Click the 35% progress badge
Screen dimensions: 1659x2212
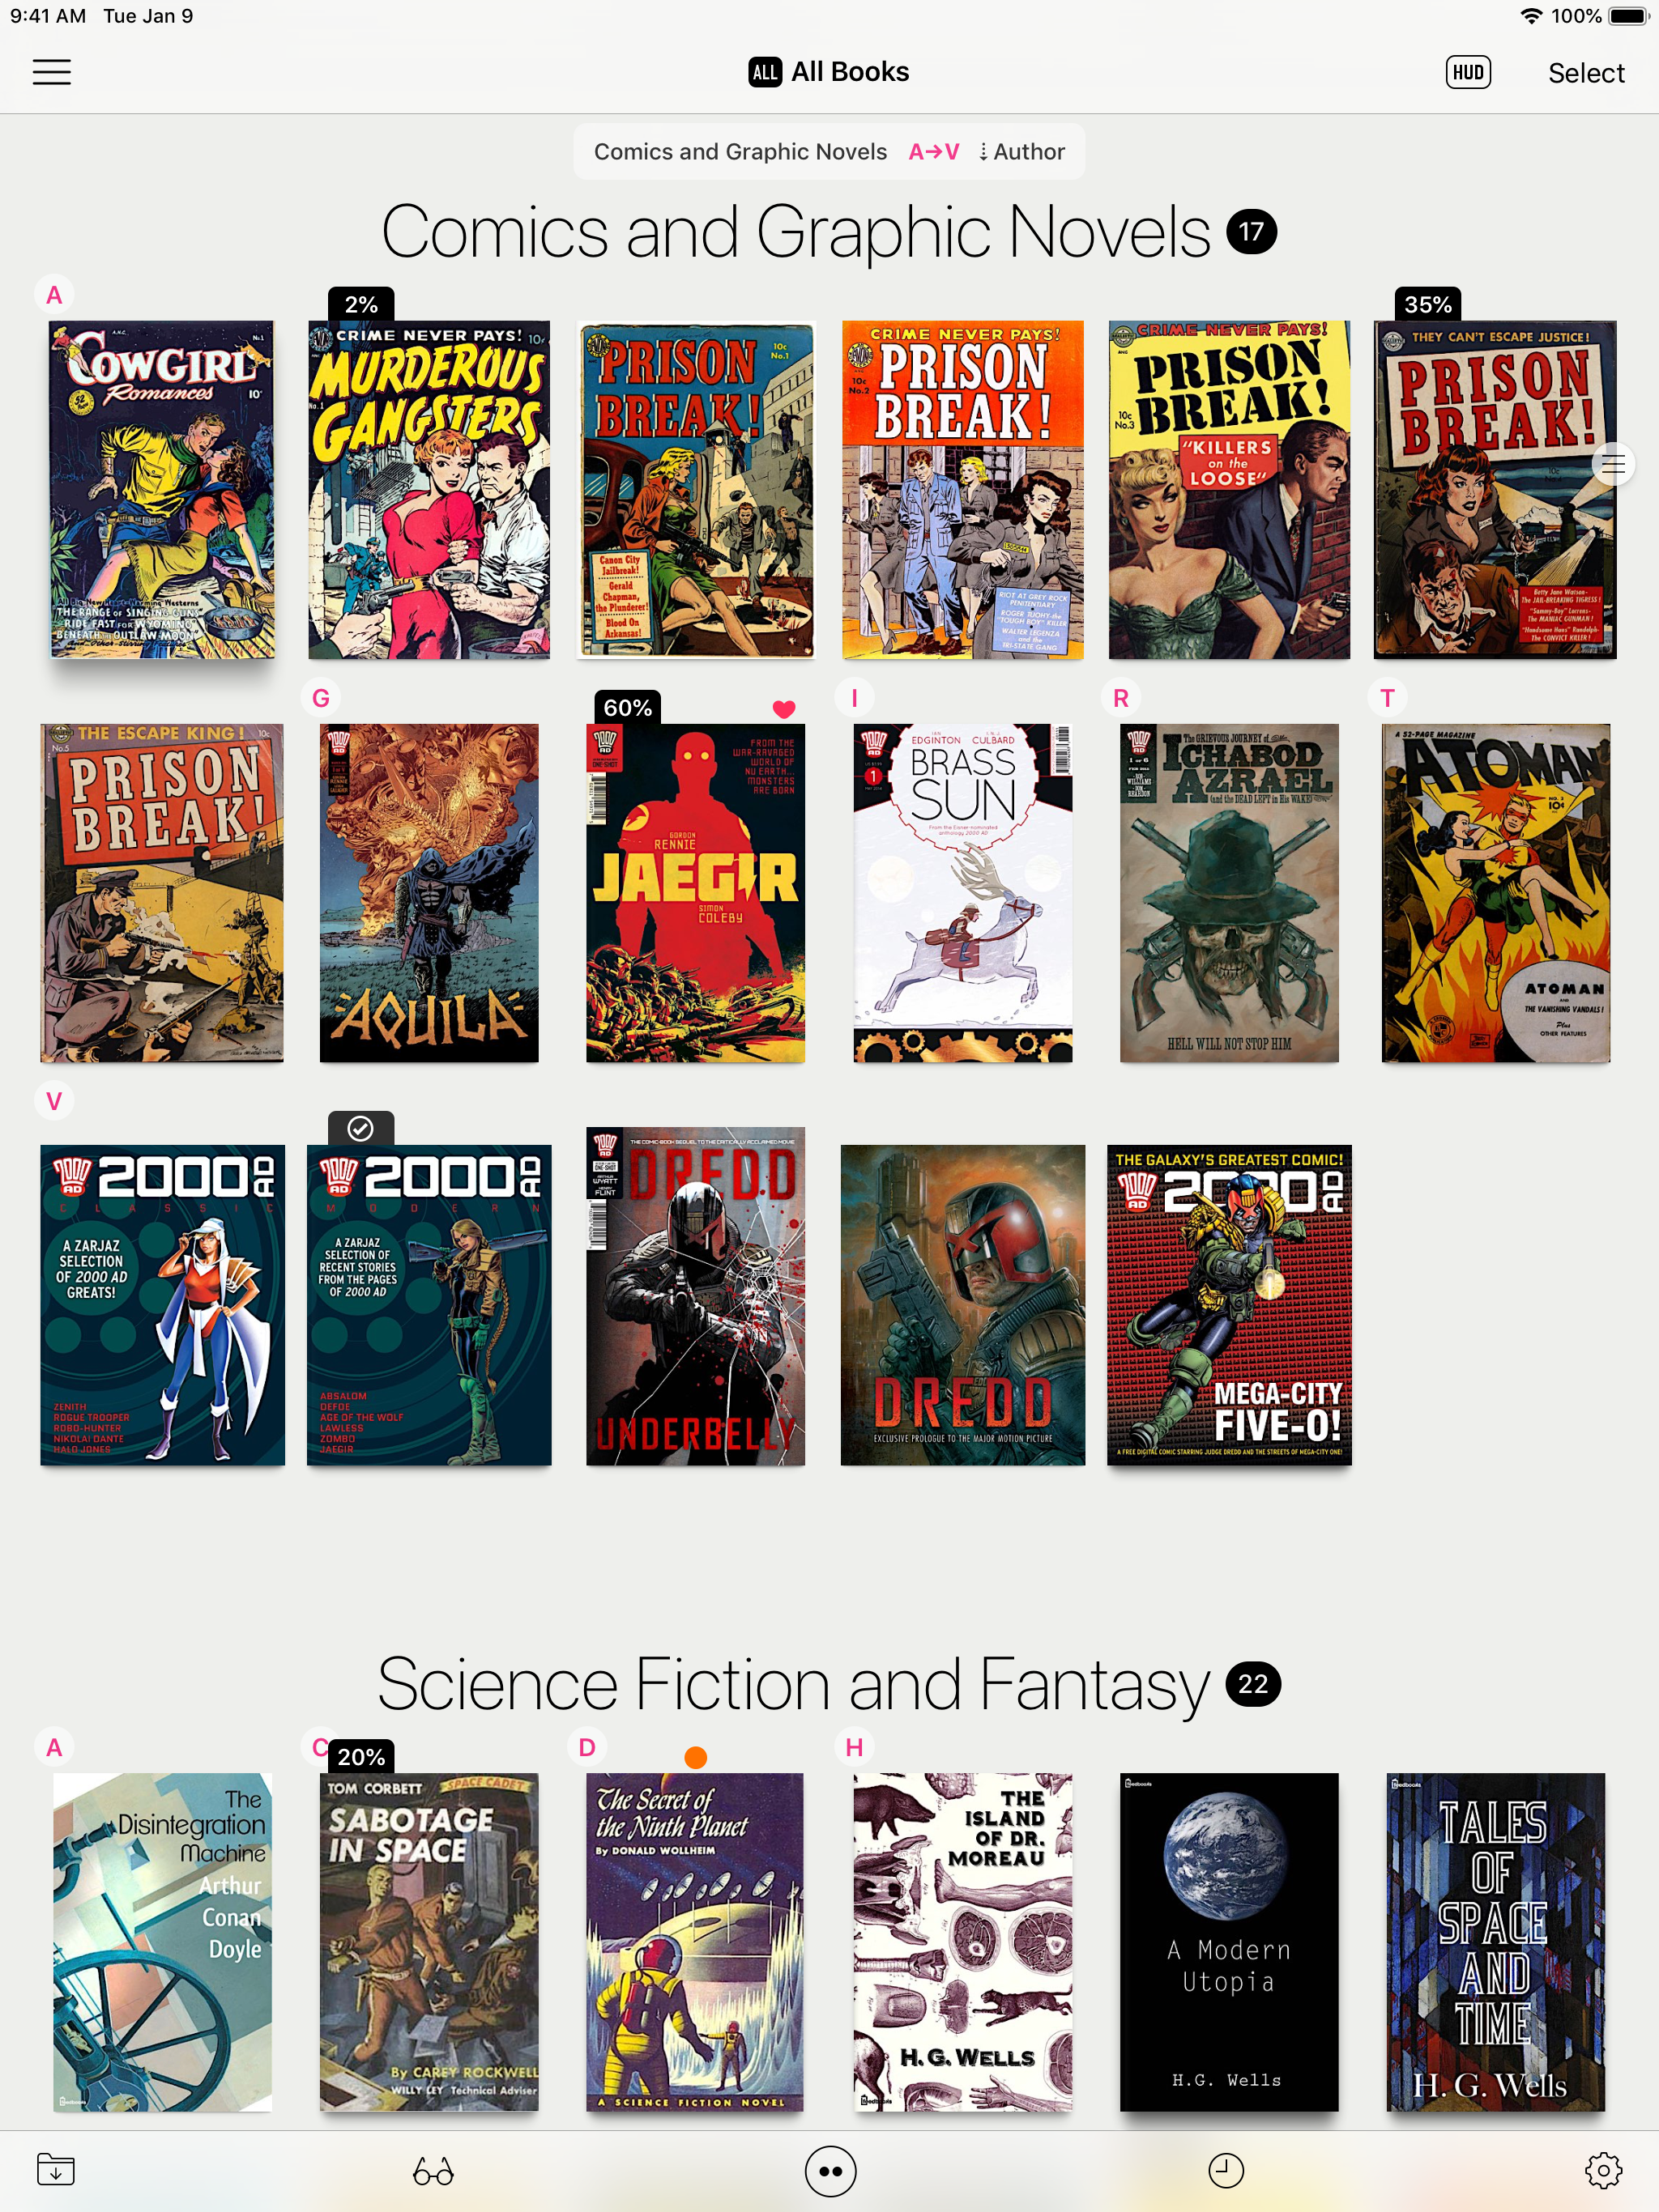tap(1427, 304)
